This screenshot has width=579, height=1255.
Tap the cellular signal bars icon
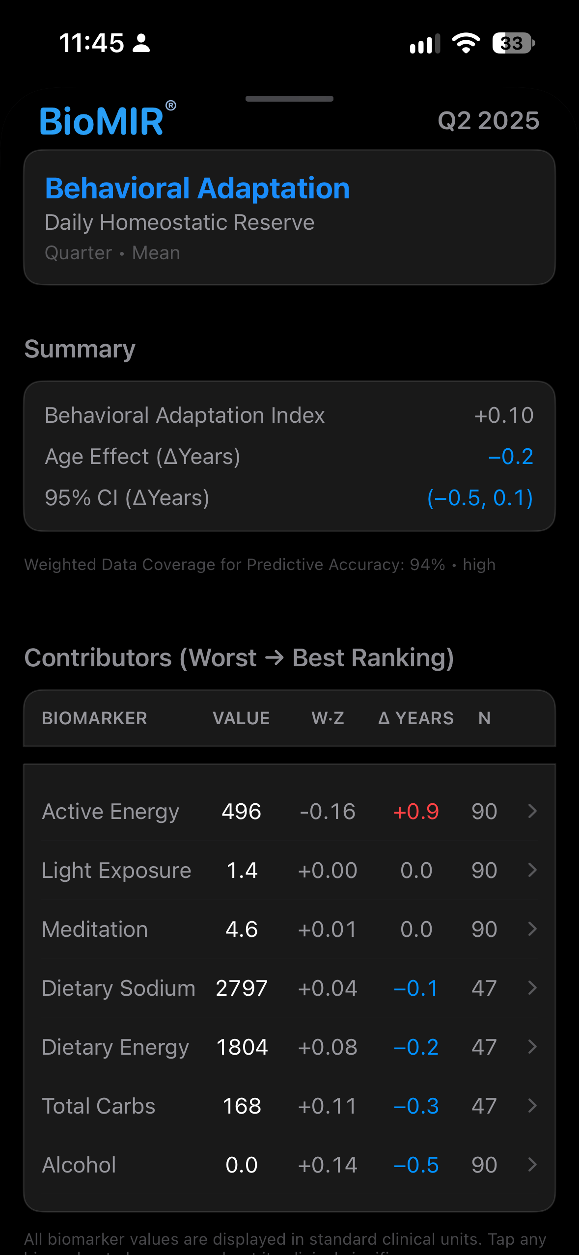point(425,44)
